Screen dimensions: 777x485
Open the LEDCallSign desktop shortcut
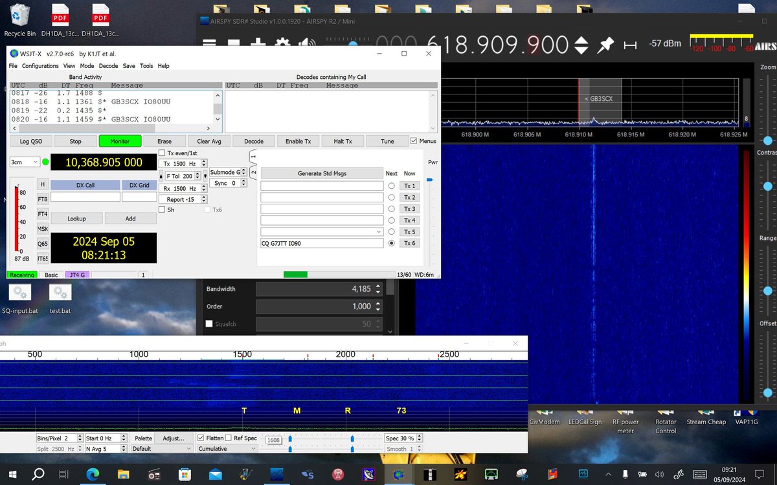tap(585, 417)
